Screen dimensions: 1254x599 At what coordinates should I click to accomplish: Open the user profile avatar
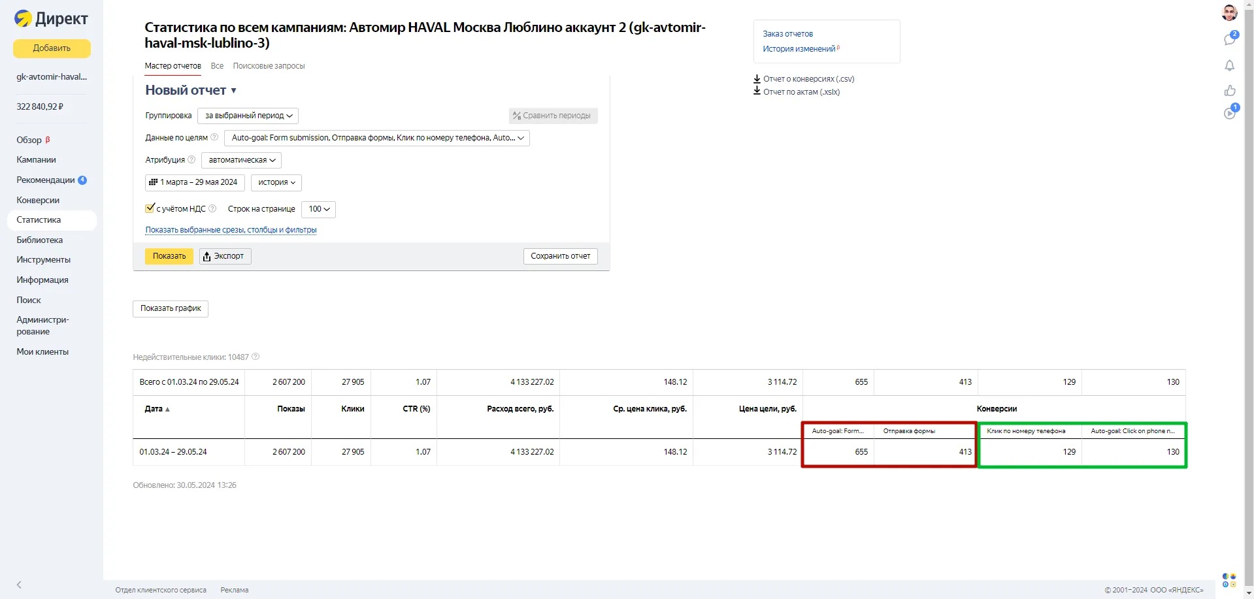[1229, 12]
